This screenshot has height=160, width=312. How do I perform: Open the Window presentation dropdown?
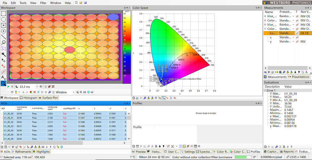(x=74, y=92)
